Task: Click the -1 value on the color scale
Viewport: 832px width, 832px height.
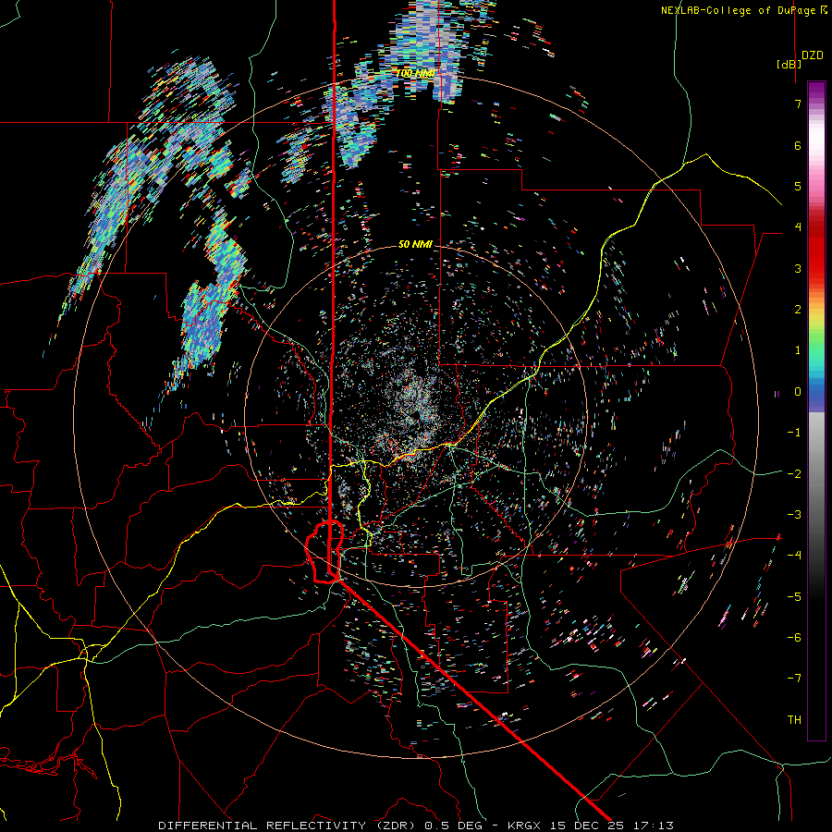Action: coord(794,433)
